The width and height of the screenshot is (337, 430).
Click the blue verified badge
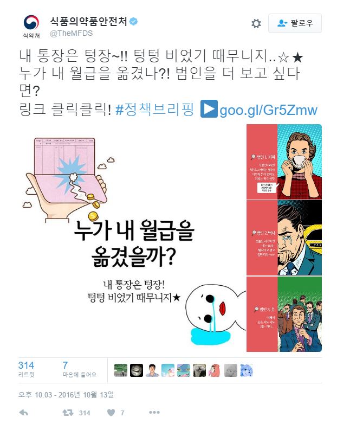coord(133,21)
